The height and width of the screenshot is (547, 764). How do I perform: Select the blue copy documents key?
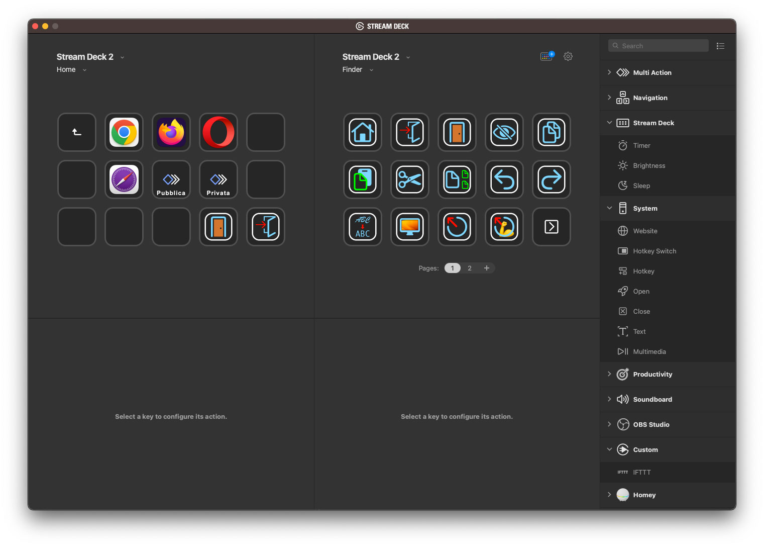pos(552,132)
